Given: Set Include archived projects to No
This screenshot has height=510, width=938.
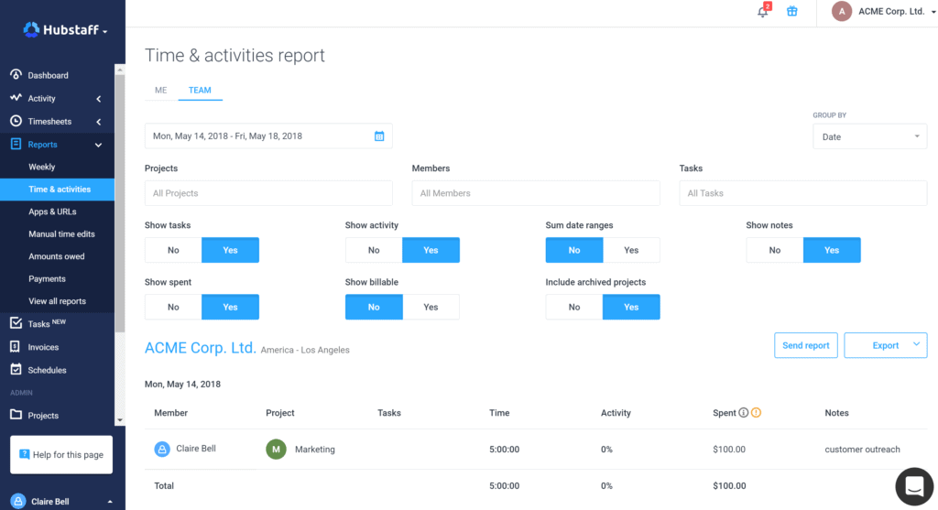Looking at the screenshot, I should (574, 307).
